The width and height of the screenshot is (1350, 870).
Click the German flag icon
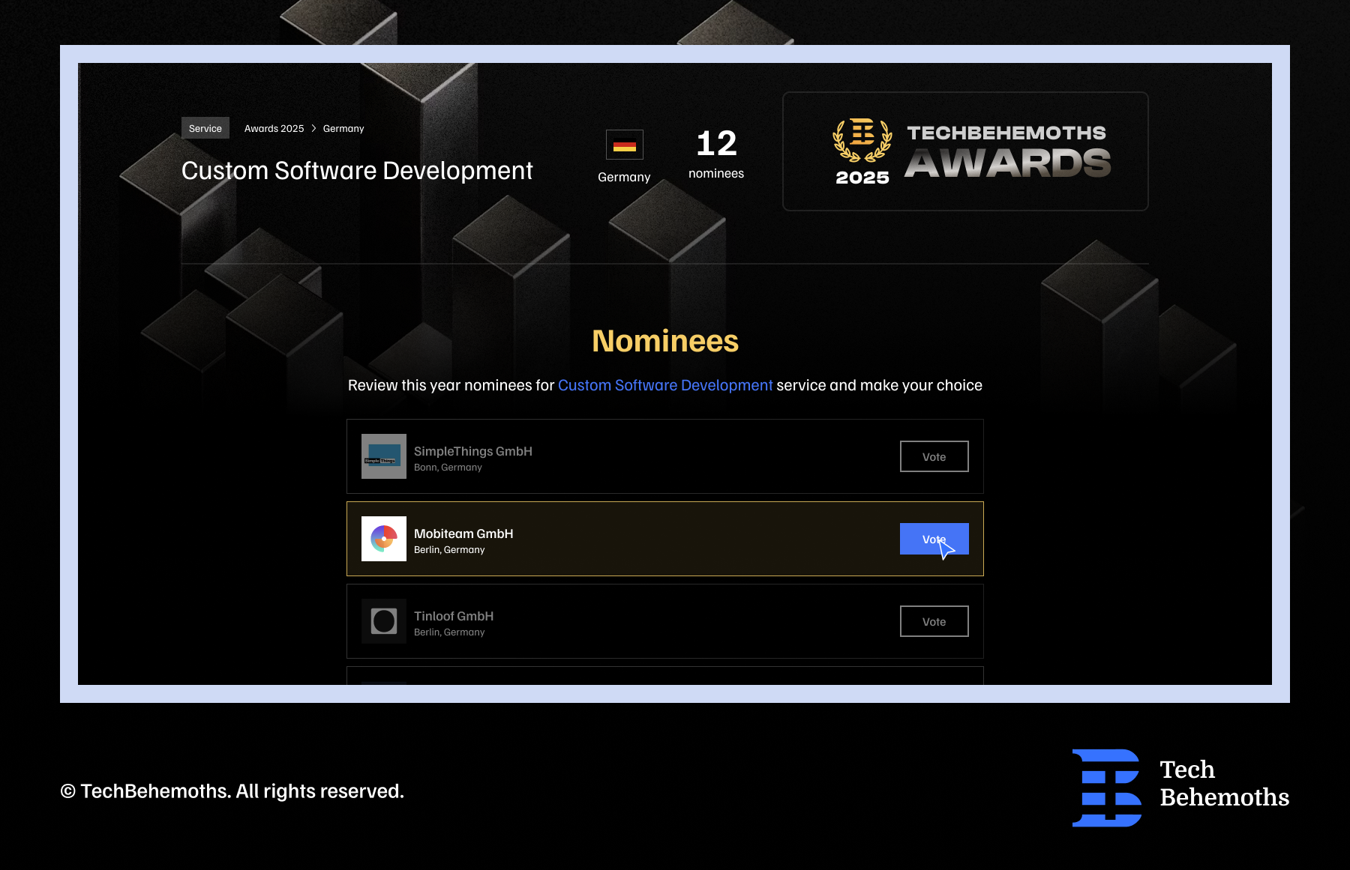point(624,145)
